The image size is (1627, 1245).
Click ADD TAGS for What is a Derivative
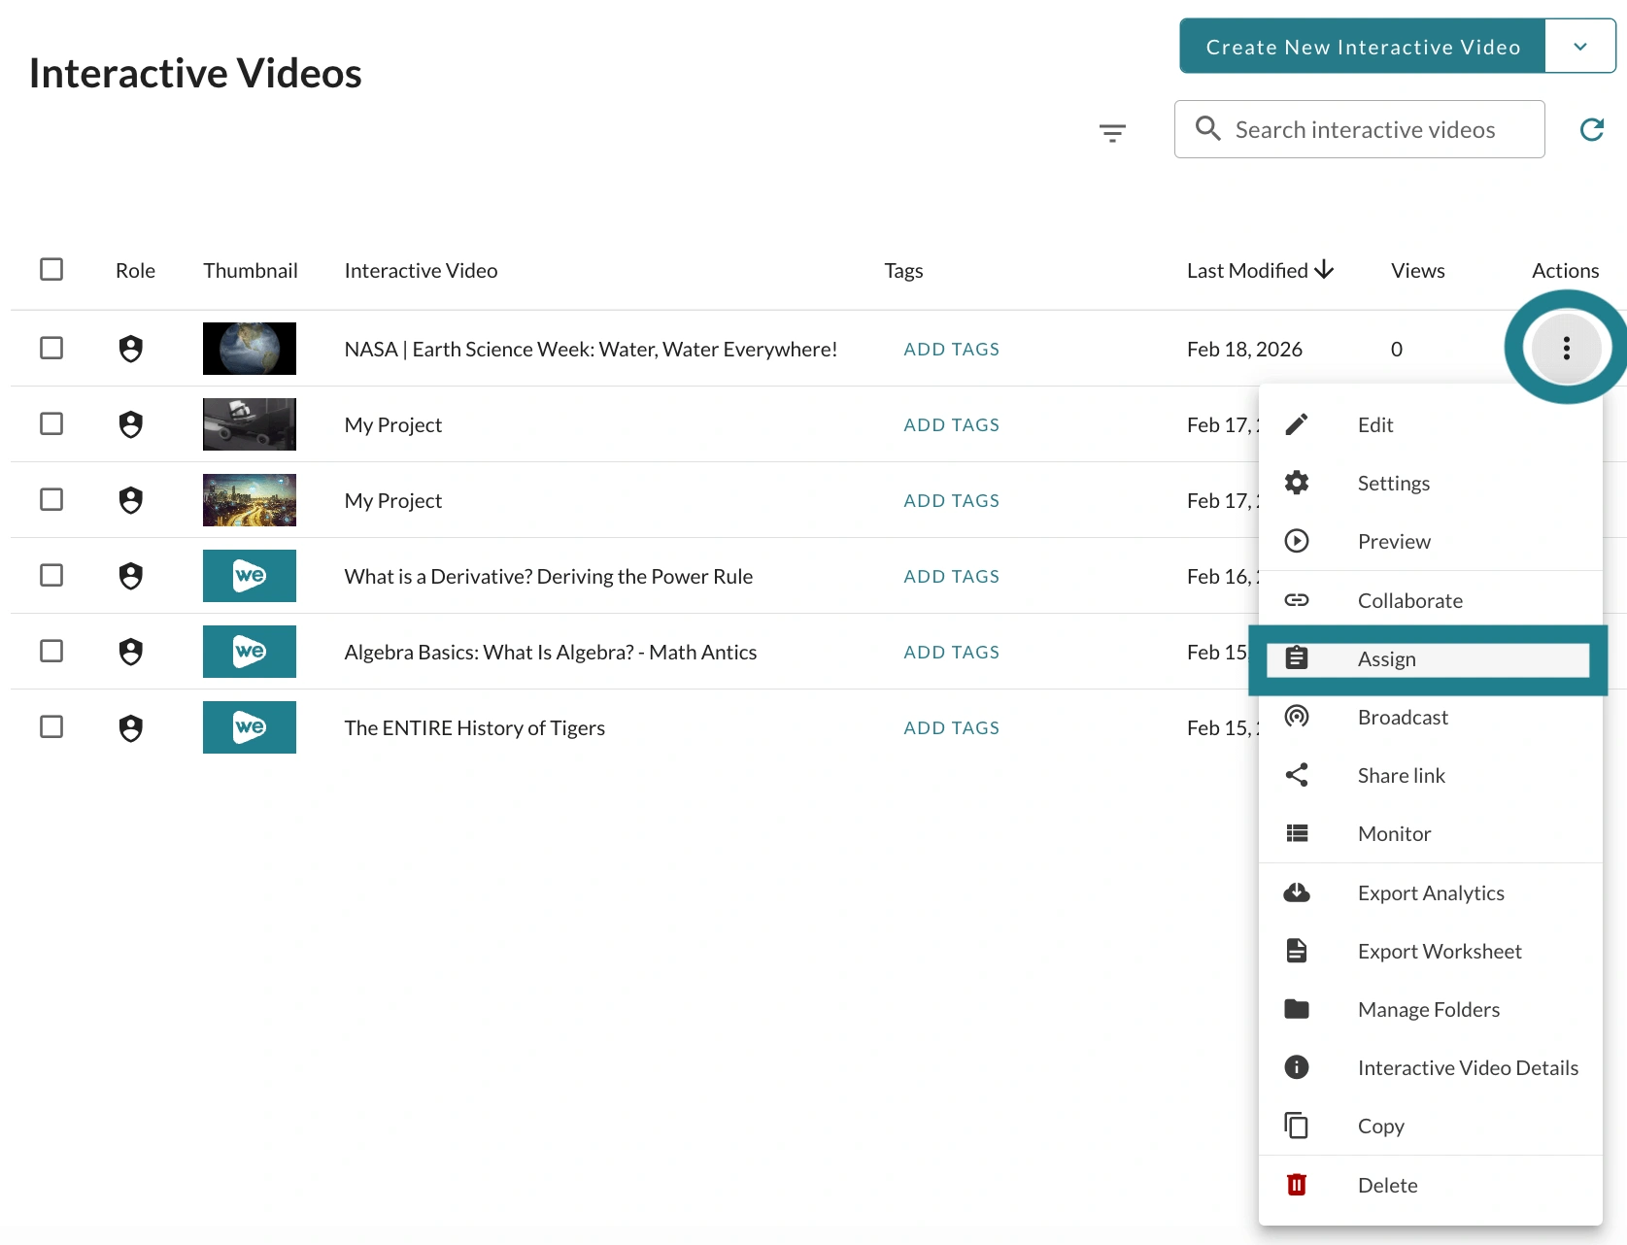951,576
